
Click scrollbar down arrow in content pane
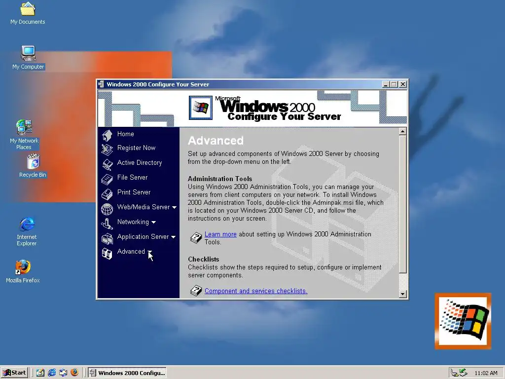402,294
